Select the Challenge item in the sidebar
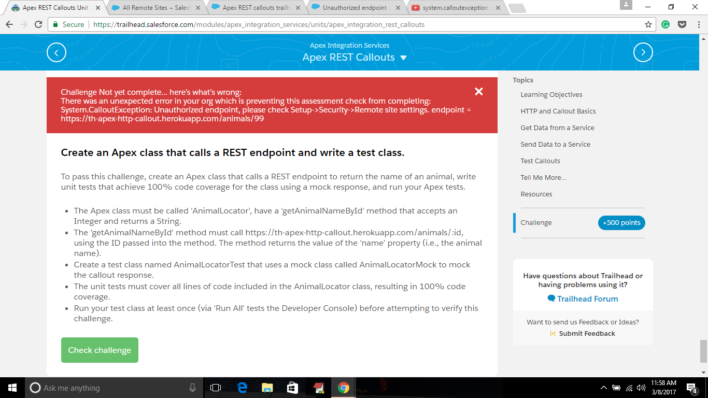Screen dimensions: 708x398 [x=536, y=223]
